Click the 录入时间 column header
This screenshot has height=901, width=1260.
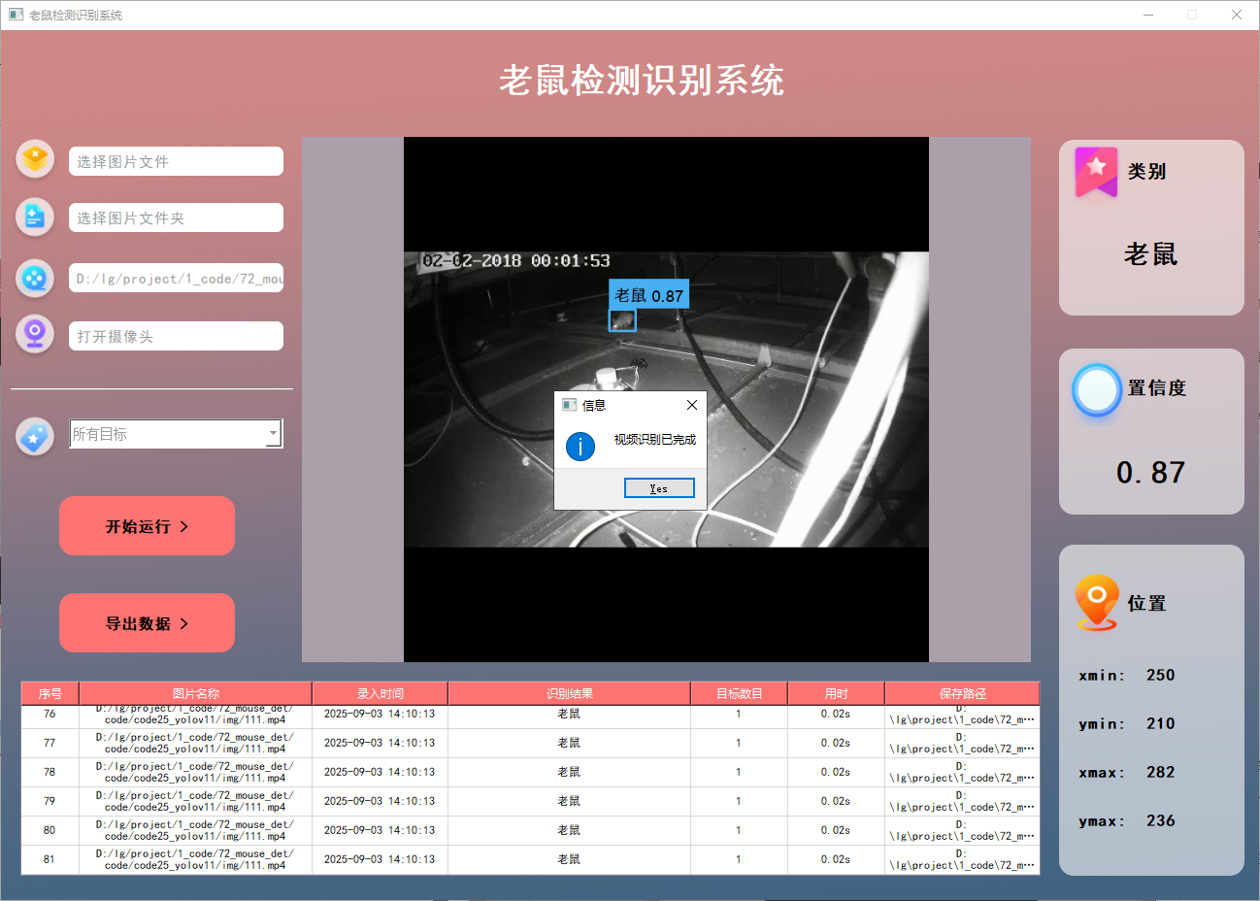tap(380, 693)
